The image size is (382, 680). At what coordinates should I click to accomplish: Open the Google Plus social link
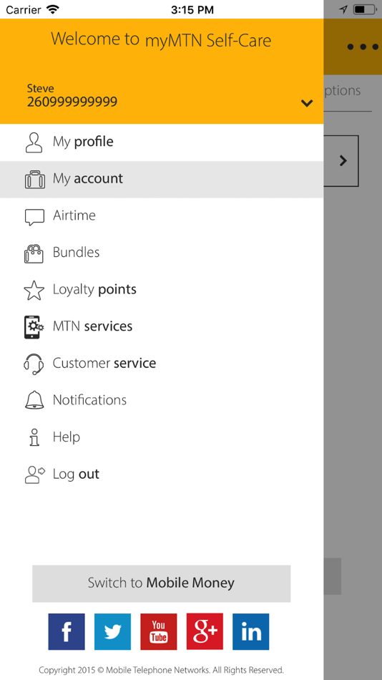click(205, 631)
